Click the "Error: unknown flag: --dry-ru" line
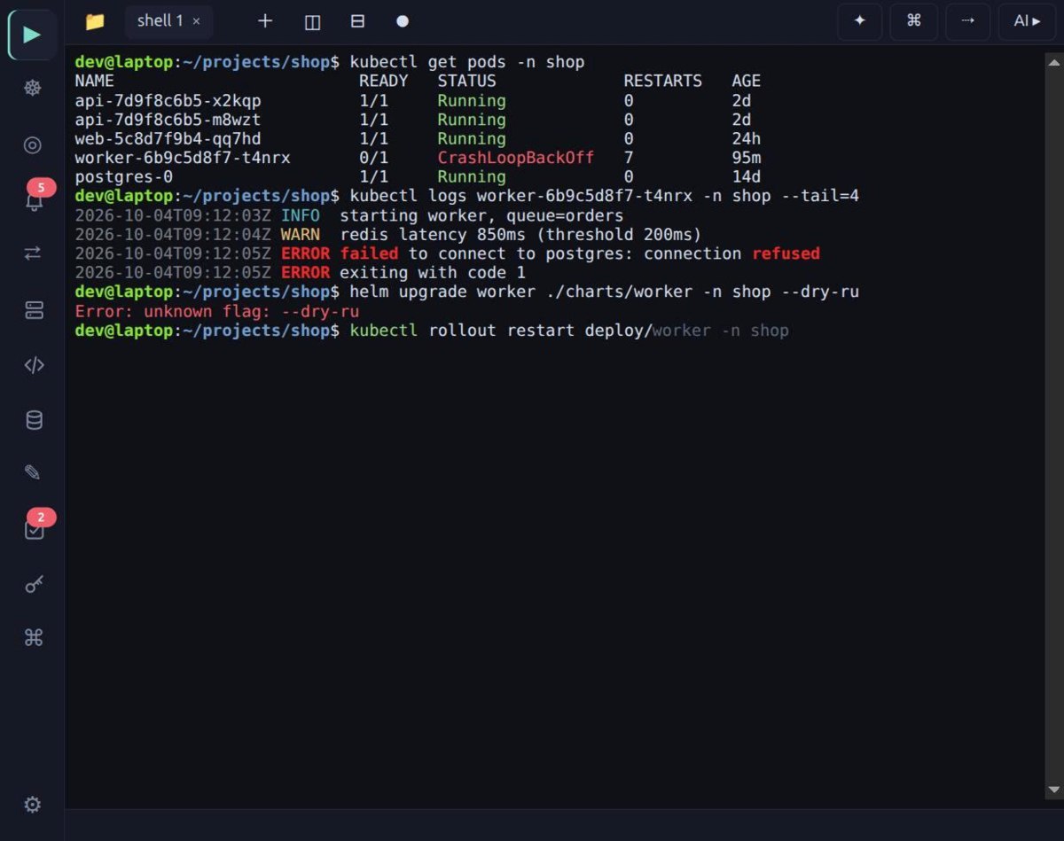Screen dimensions: 1064x841 [217, 311]
